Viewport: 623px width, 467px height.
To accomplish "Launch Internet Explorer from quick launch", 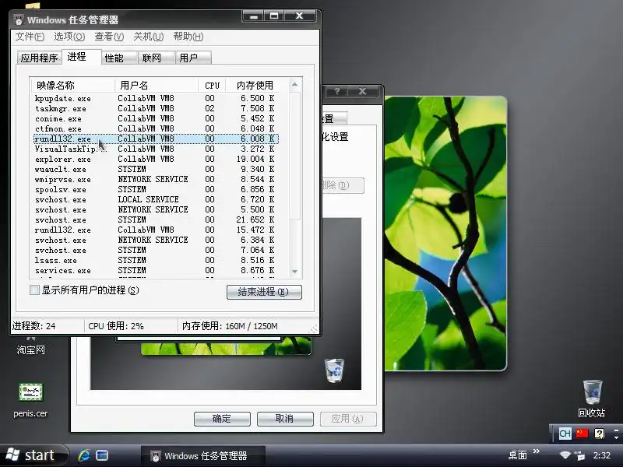I will [x=84, y=455].
